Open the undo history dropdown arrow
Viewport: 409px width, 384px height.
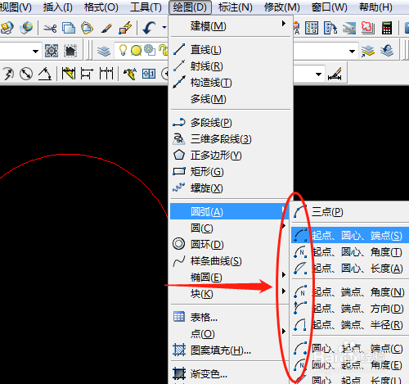click(x=164, y=27)
